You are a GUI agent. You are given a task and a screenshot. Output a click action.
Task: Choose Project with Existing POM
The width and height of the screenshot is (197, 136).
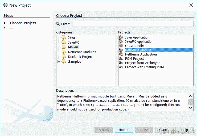144,67
